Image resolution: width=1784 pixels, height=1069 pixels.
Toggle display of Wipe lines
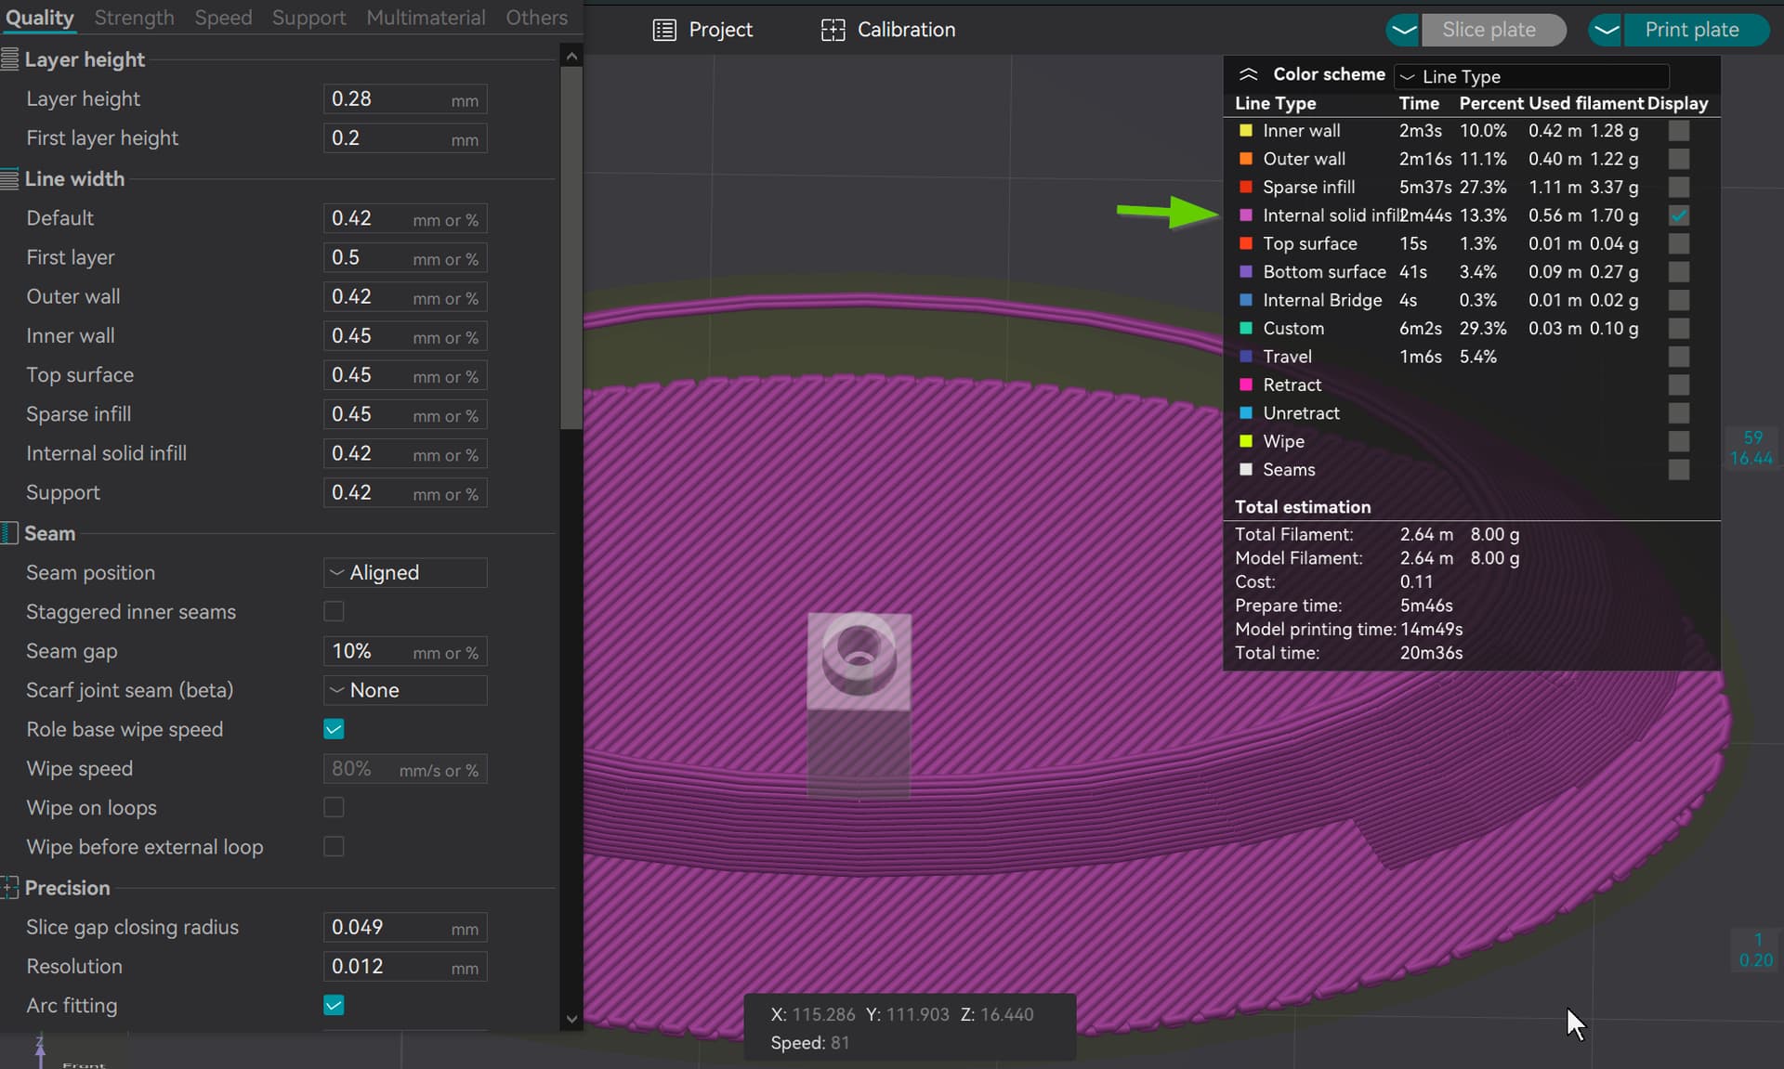1679,441
